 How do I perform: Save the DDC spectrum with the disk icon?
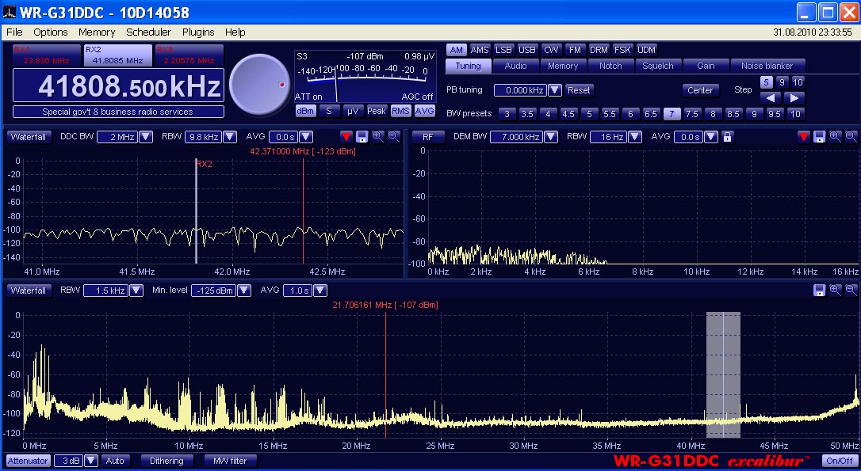[x=362, y=136]
